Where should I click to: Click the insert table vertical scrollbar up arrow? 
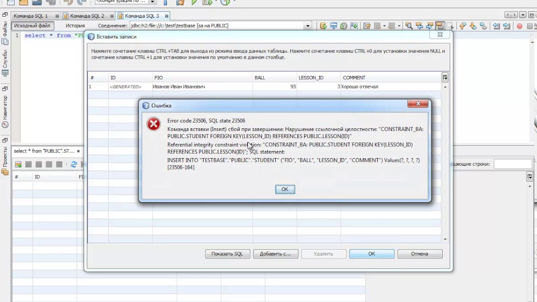point(445,86)
